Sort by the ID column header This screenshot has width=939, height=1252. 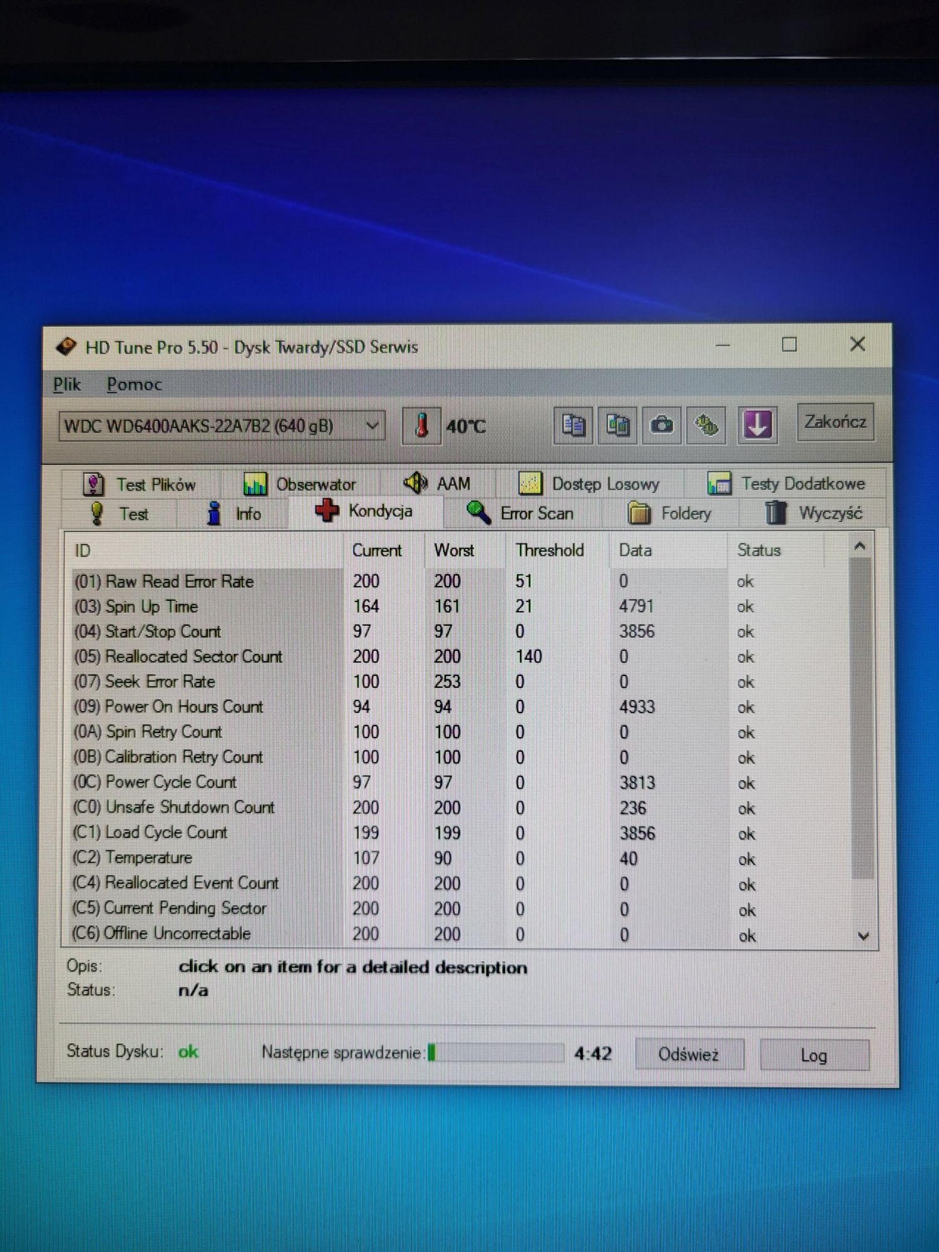pyautogui.click(x=204, y=550)
